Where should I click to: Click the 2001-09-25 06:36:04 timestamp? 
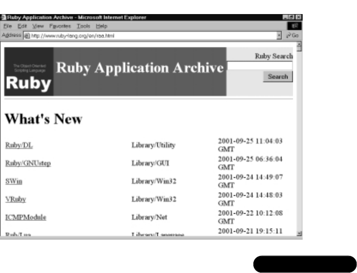click(x=250, y=163)
